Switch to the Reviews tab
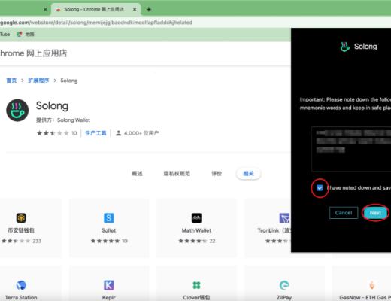Screen dimensions: 391x301 click(217, 173)
